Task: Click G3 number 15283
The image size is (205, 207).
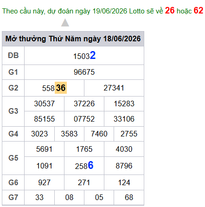Action: pyautogui.click(x=124, y=103)
